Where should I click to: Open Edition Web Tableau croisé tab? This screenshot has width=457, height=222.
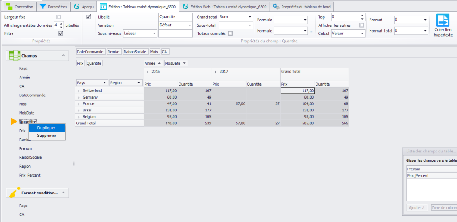coord(224,6)
